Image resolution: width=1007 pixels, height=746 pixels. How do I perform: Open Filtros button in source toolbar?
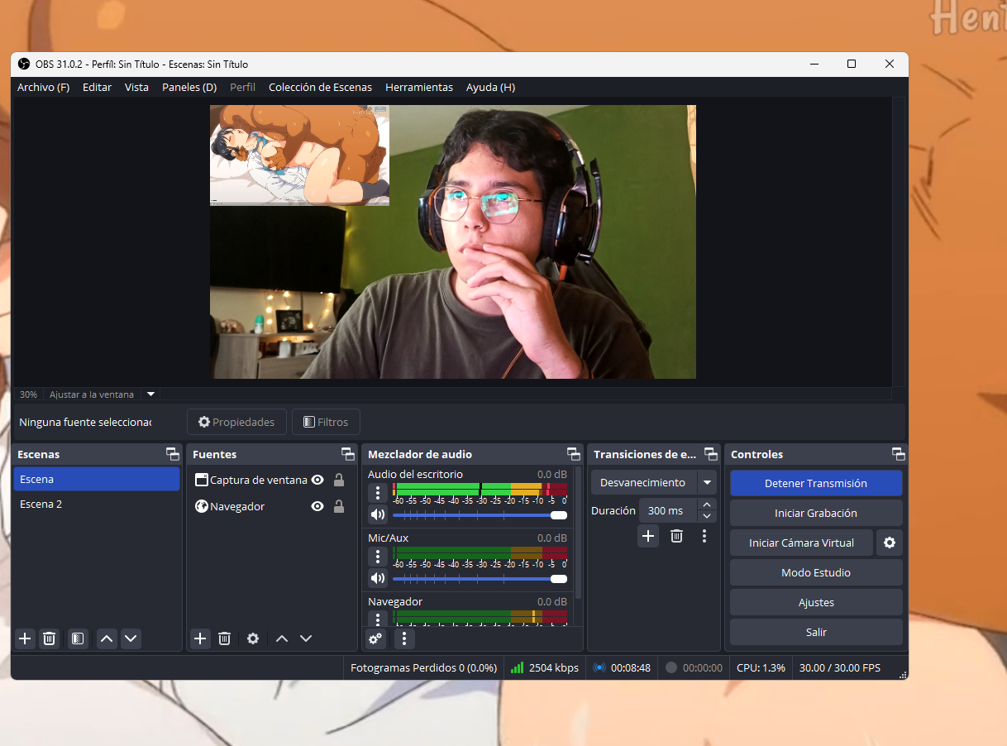click(326, 422)
